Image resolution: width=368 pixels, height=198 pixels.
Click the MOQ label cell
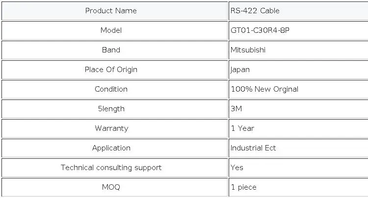coord(111,187)
